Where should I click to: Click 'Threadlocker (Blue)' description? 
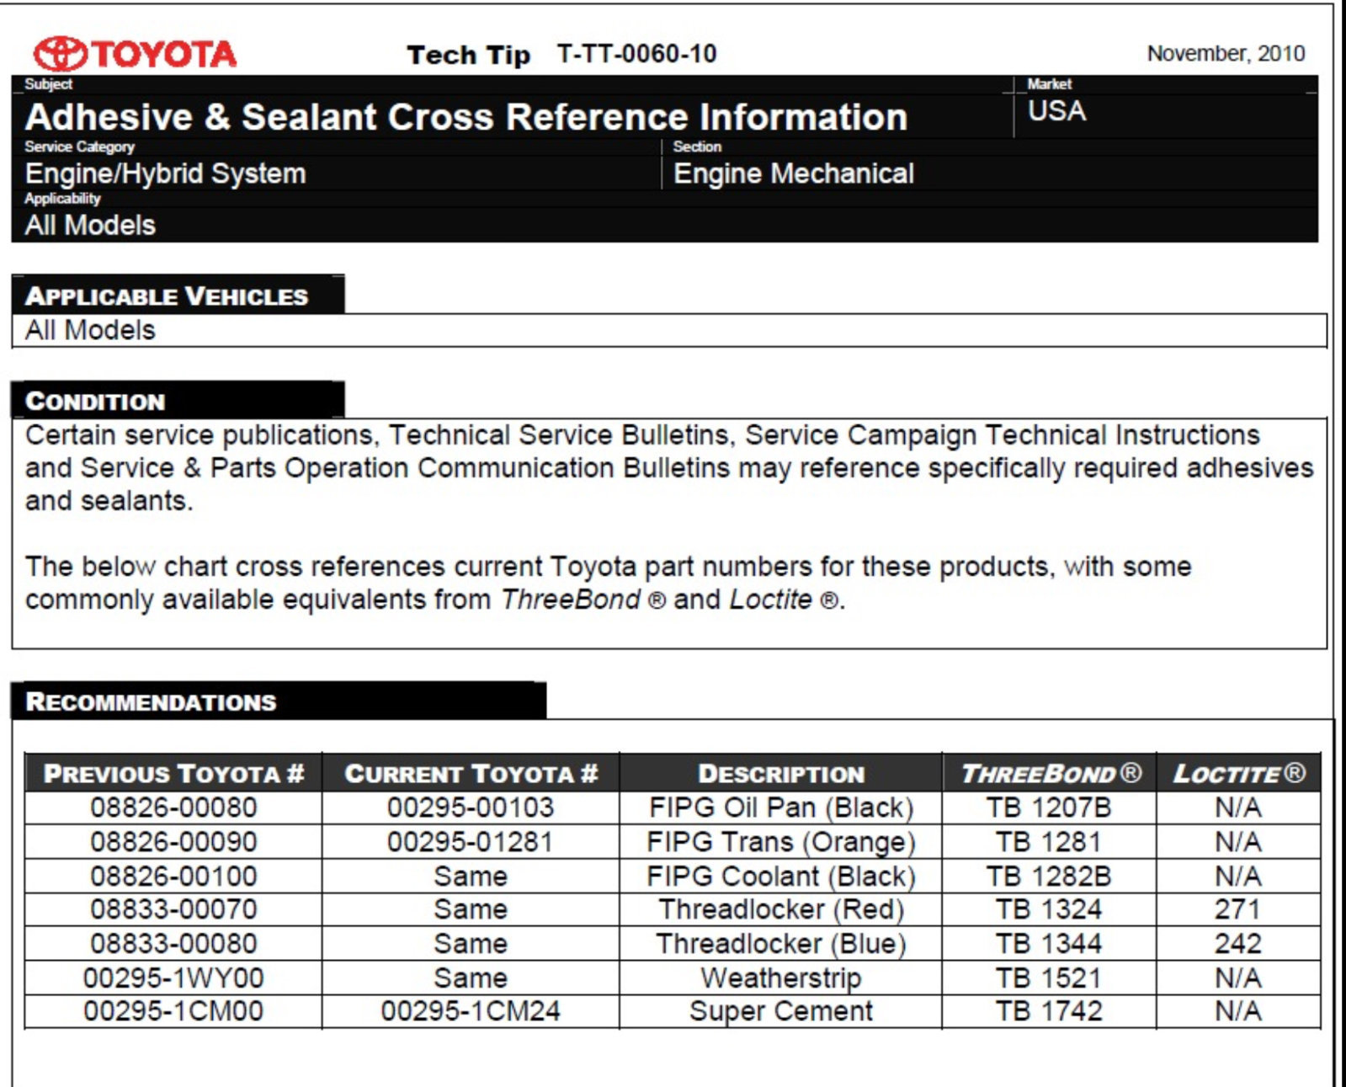[x=781, y=944]
